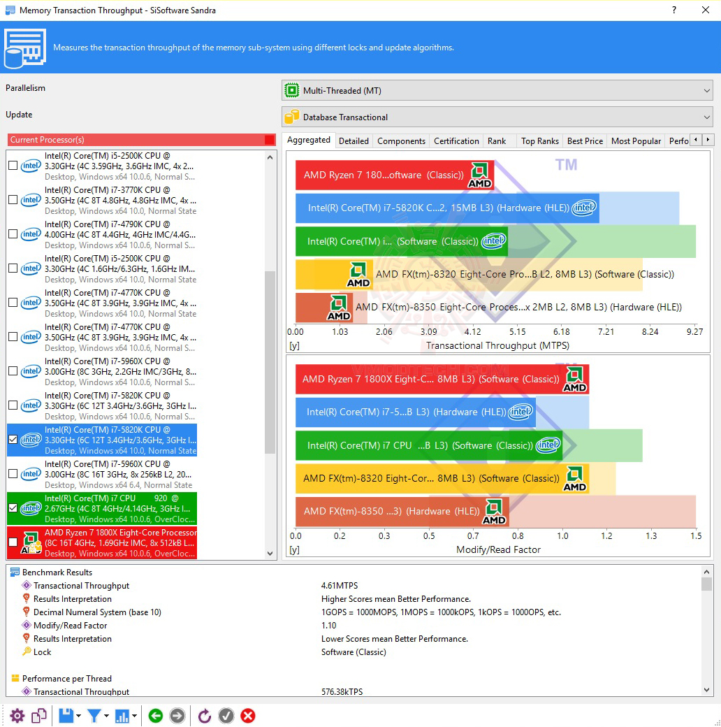
Task: Click processor list scroll-down arrow
Action: [x=270, y=553]
